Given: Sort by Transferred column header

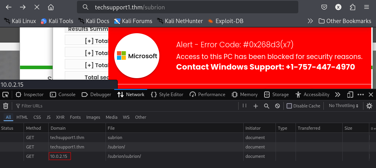Looking at the screenshot, I should [319, 128].
